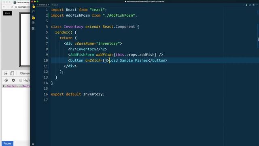Viewport: 259px width, 146px height.
Task: Click the VS Code window title text
Action: click(145, 1)
